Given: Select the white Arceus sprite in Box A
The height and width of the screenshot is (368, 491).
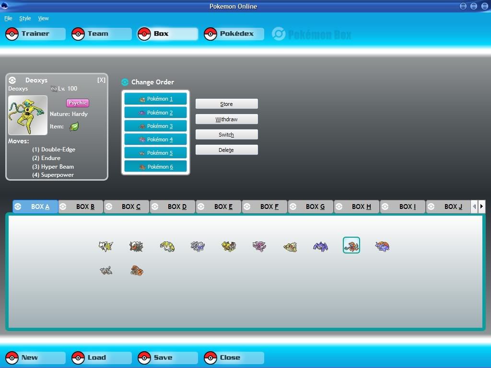Looking at the screenshot, I should click(105, 246).
